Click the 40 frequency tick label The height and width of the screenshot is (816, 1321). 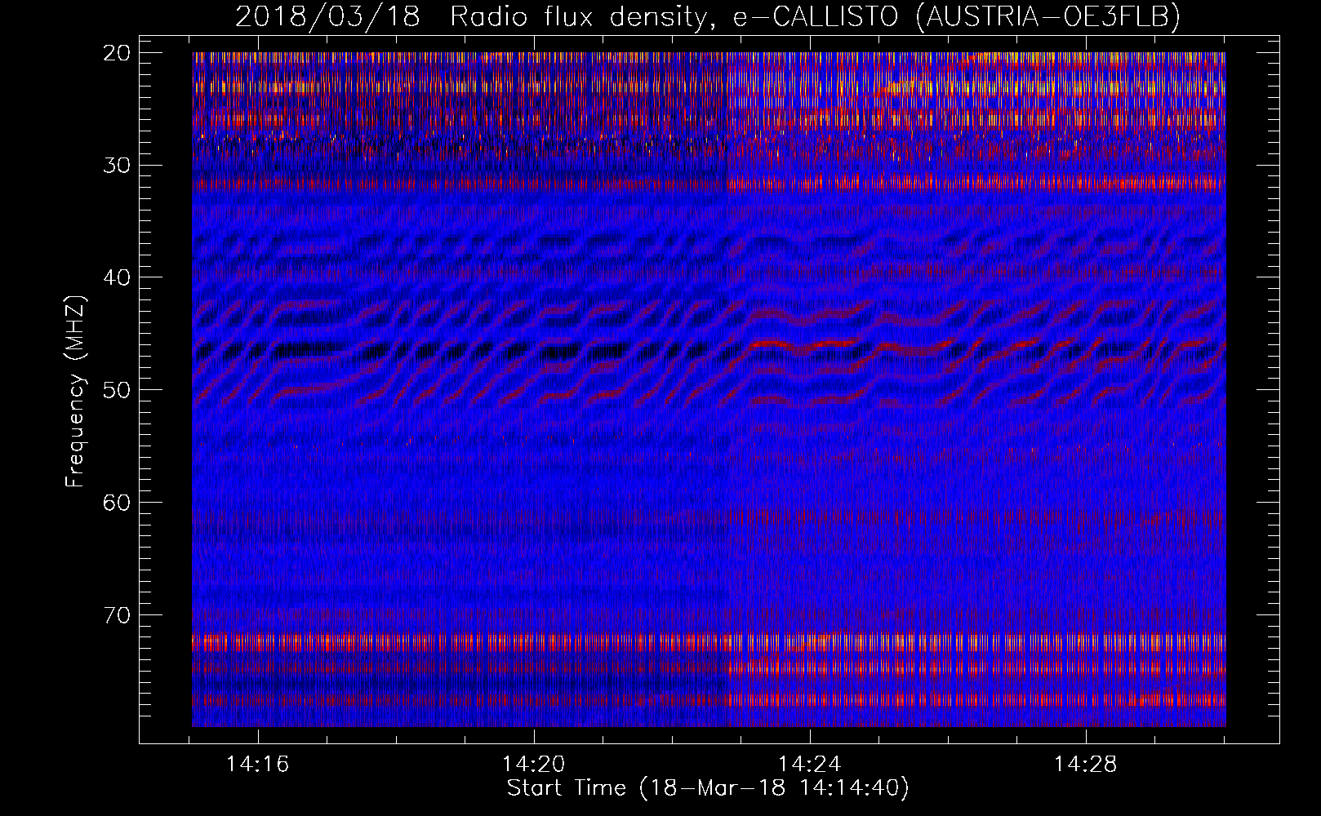pyautogui.click(x=117, y=277)
